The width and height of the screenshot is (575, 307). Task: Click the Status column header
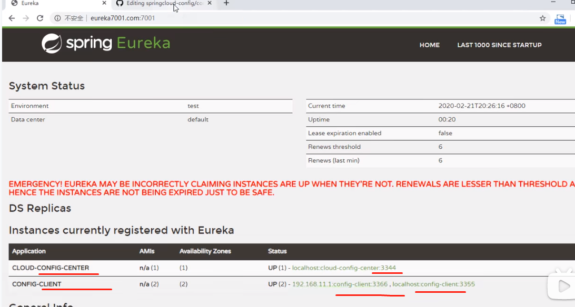tap(277, 251)
